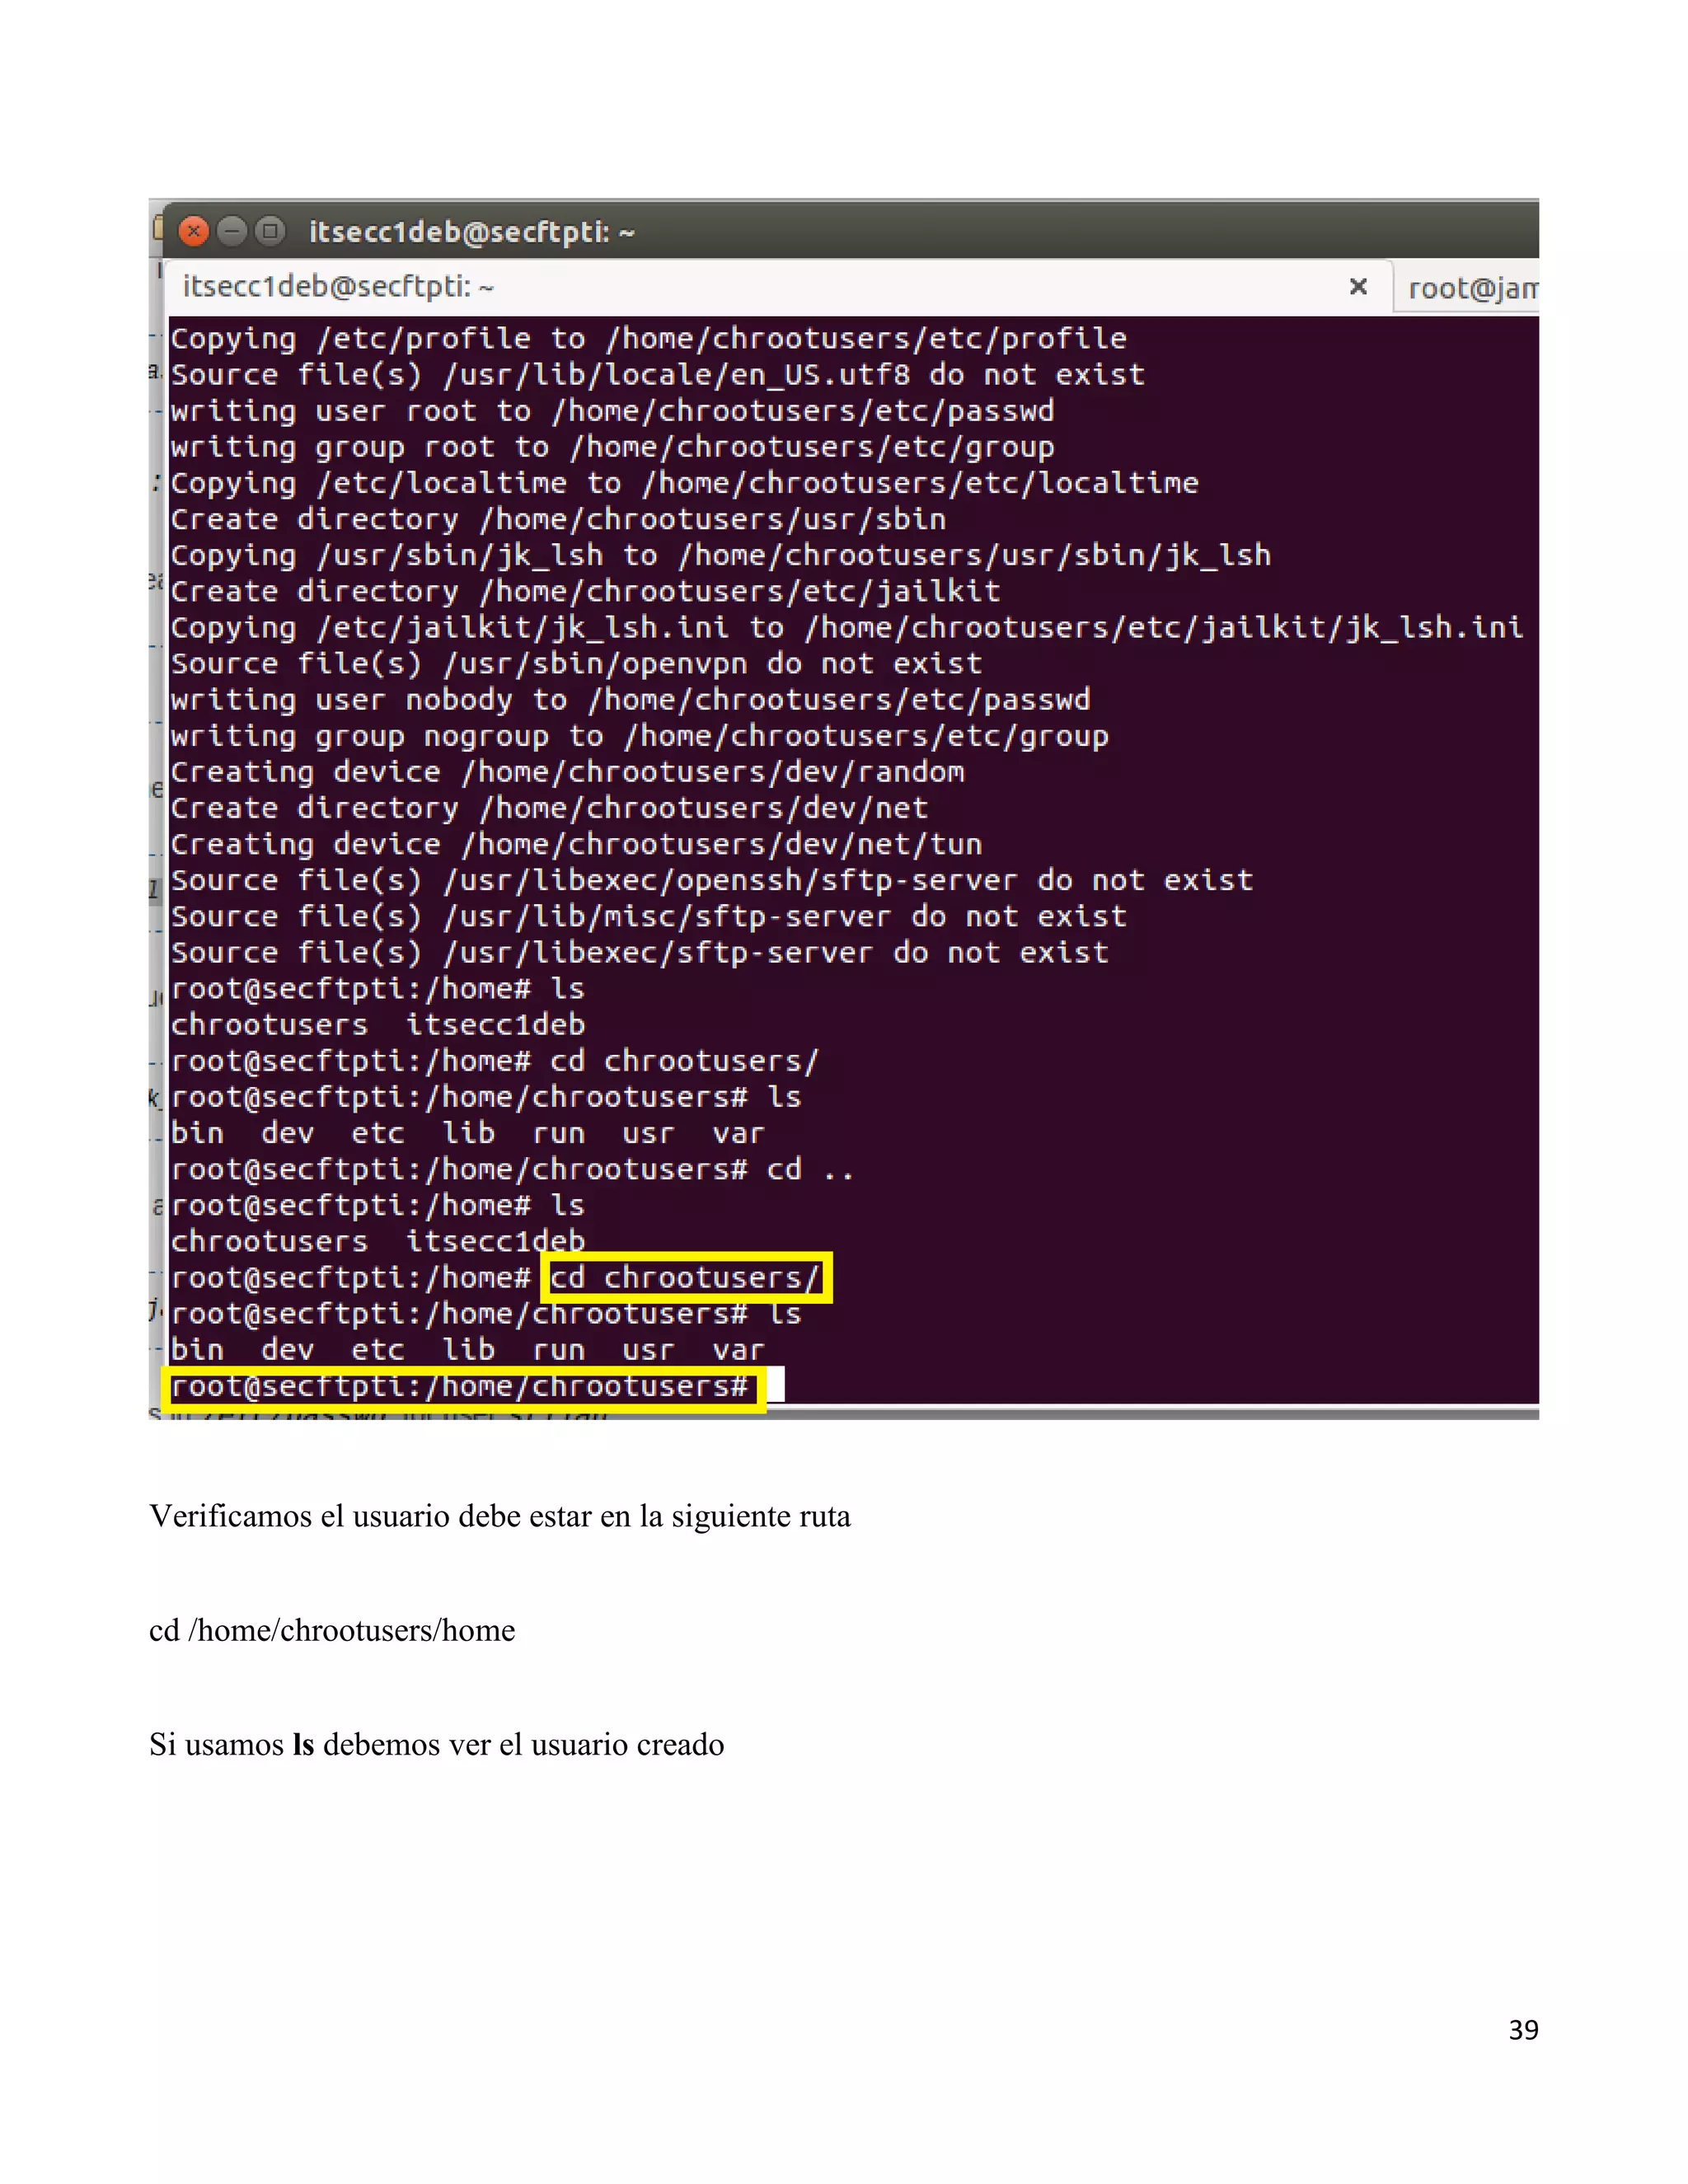Click the terminal title bar text
The width and height of the screenshot is (1688, 2184).
pos(471,232)
